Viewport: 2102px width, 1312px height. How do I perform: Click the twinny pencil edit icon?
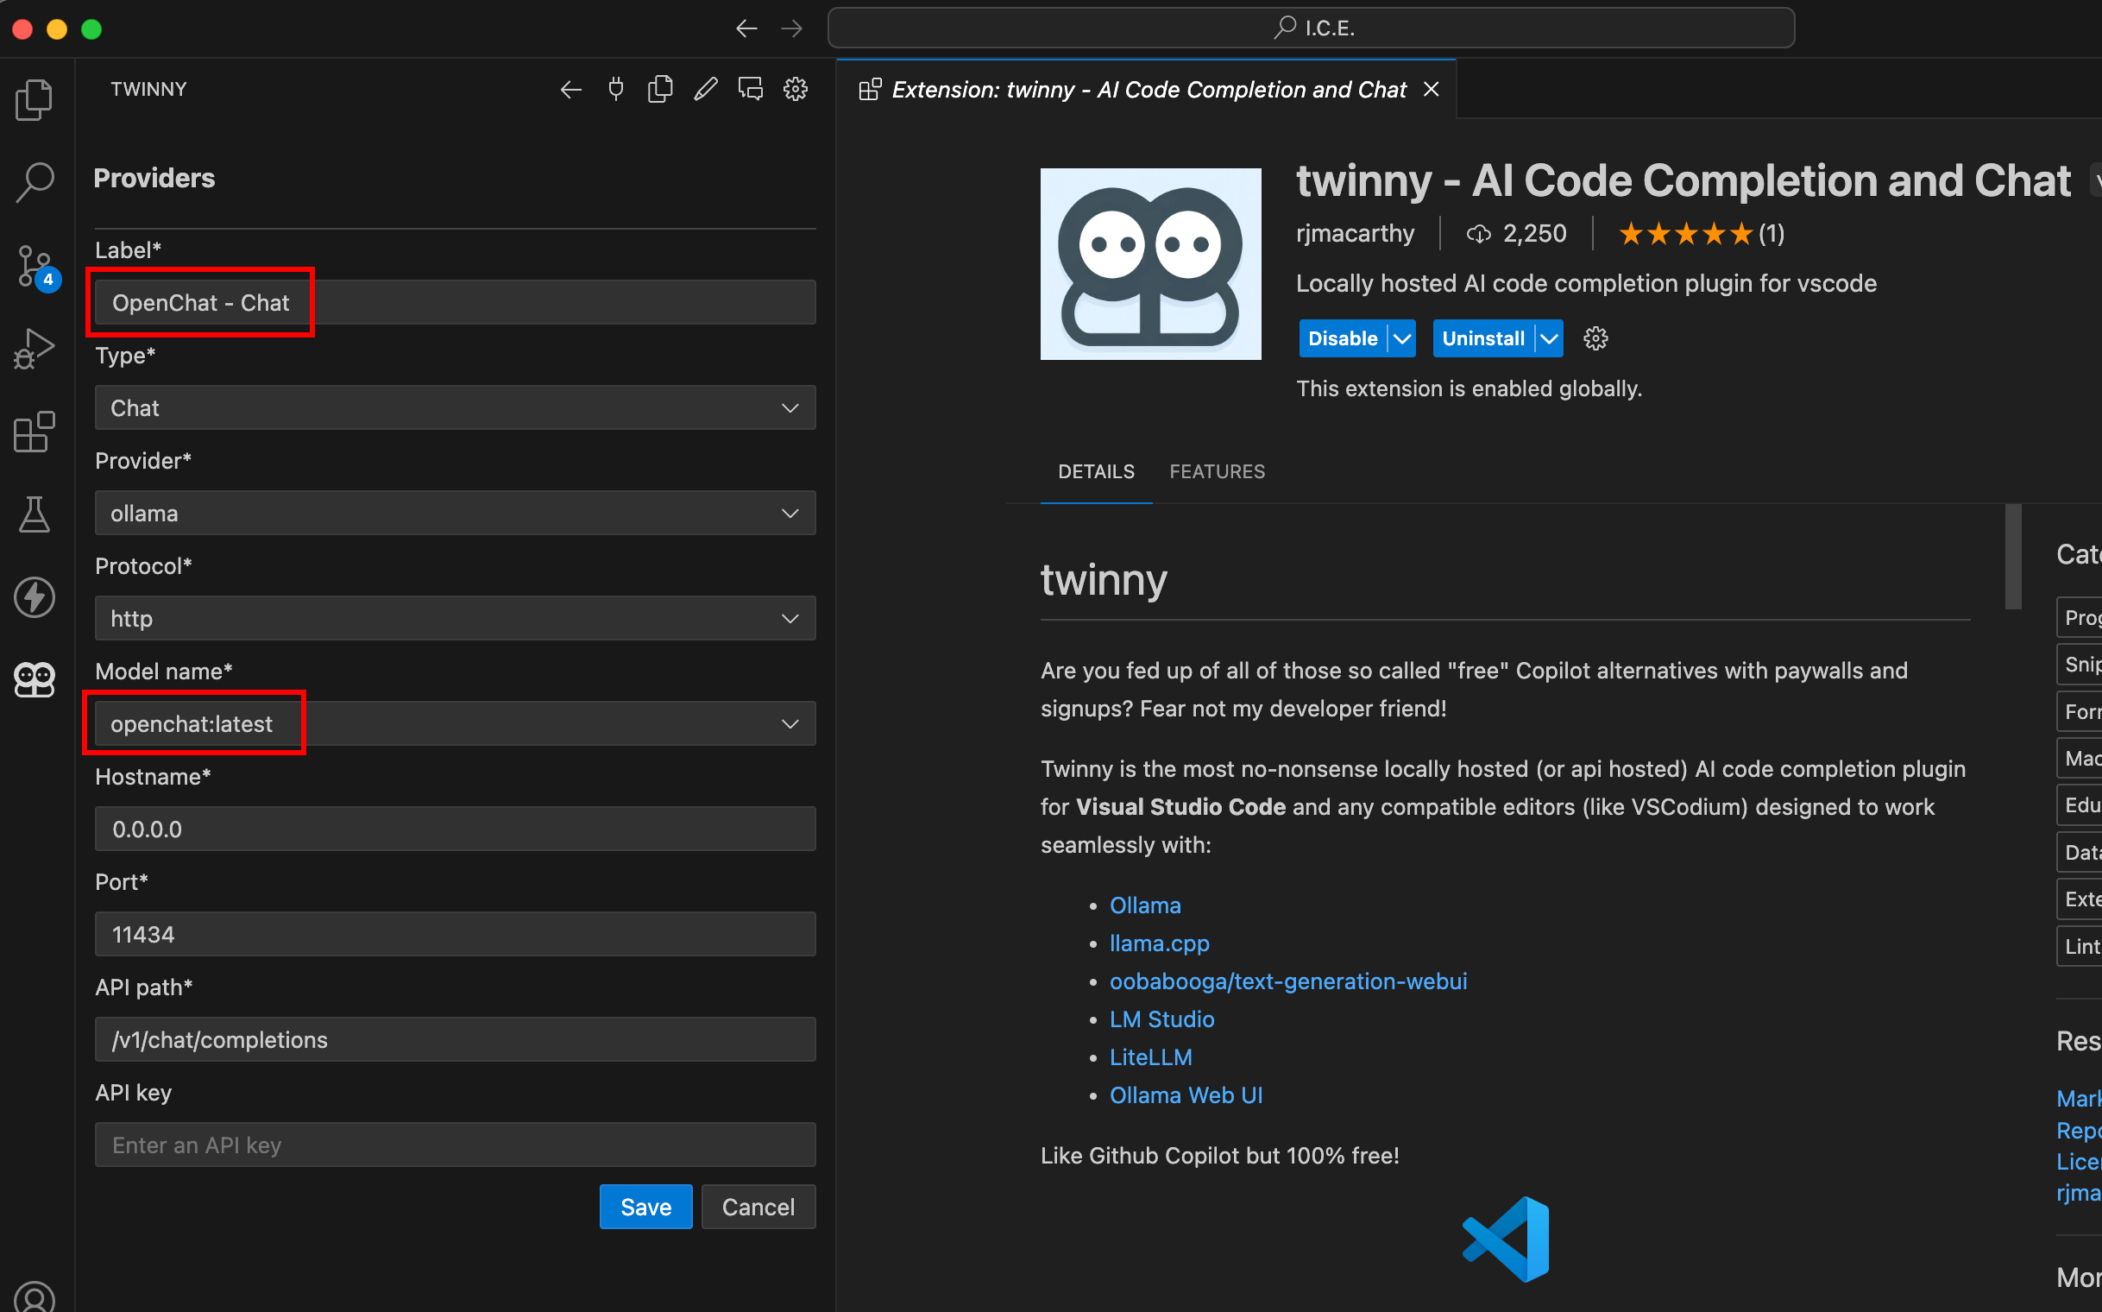705,90
